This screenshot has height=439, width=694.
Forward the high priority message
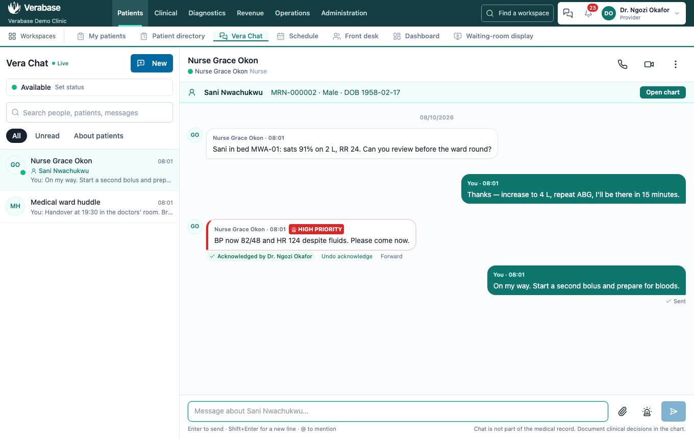tap(391, 256)
